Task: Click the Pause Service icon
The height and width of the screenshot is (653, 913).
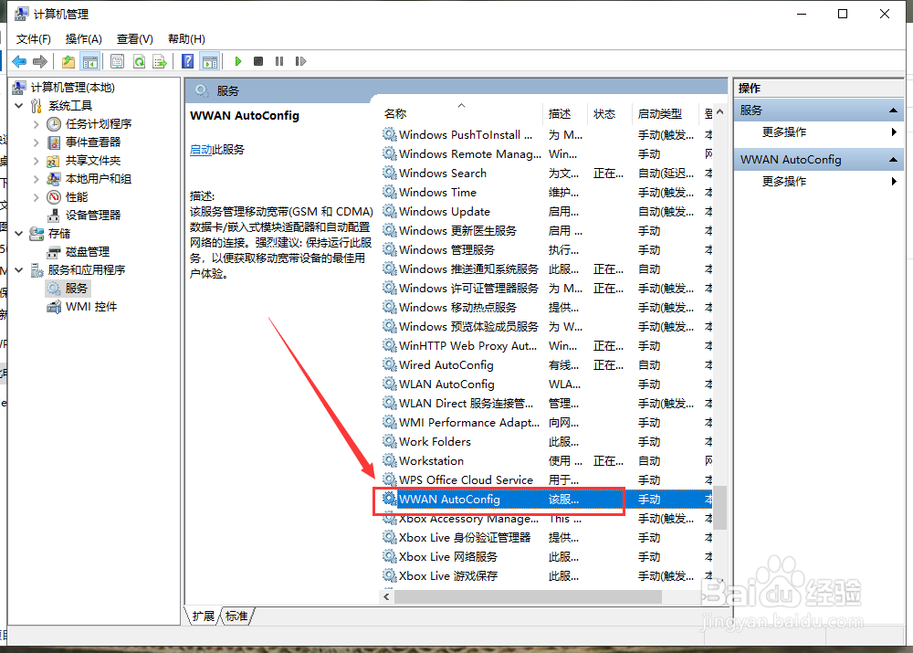Action: coord(279,61)
